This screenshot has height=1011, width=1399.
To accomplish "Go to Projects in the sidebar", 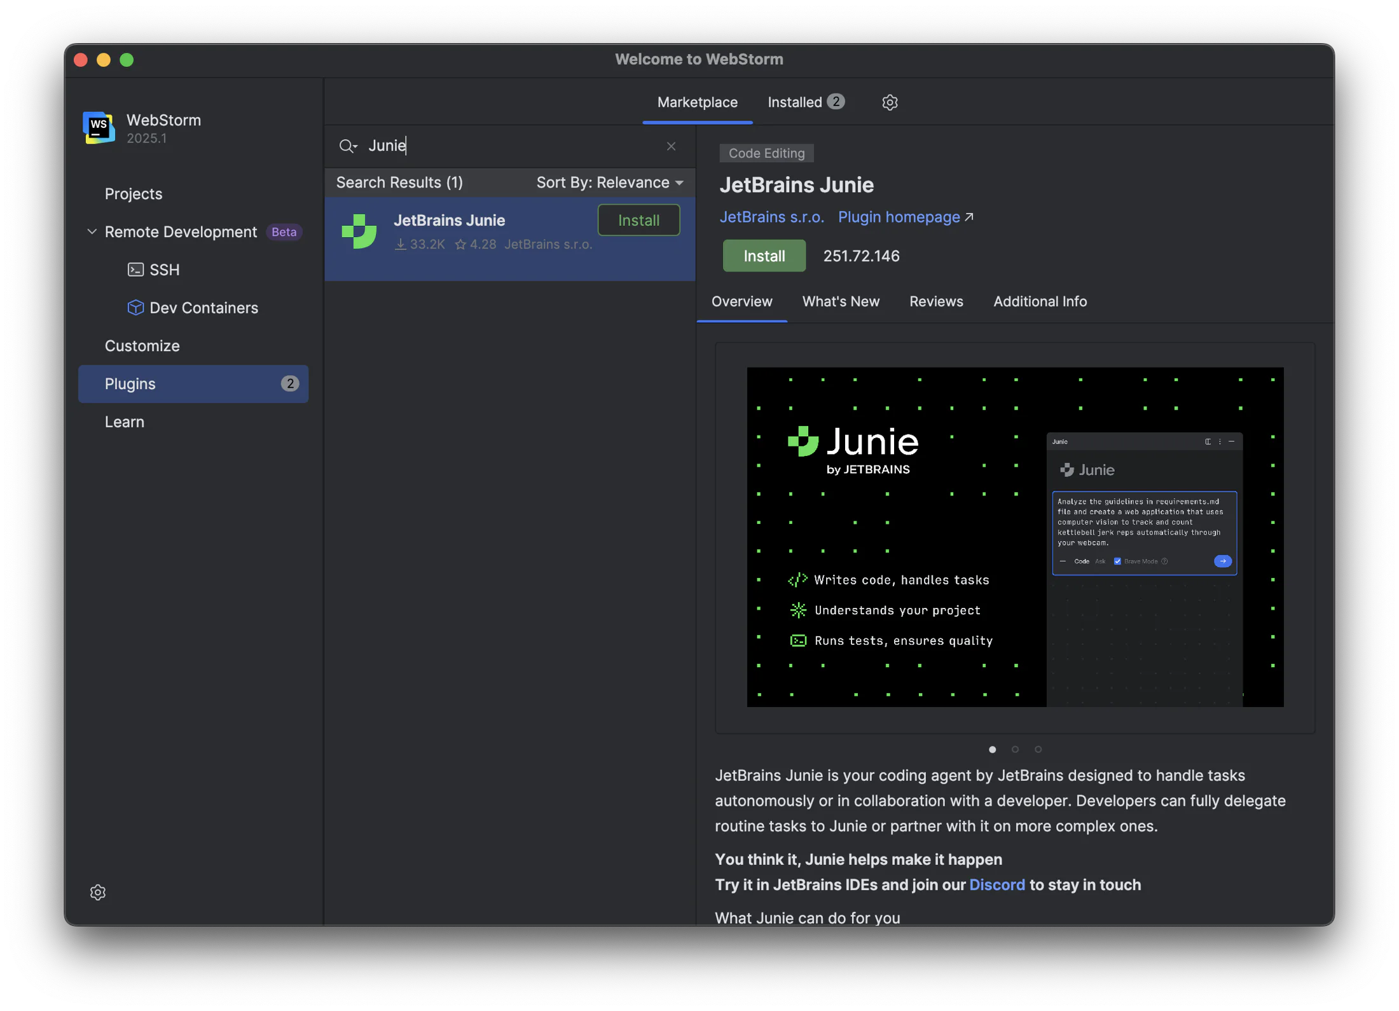I will click(134, 194).
